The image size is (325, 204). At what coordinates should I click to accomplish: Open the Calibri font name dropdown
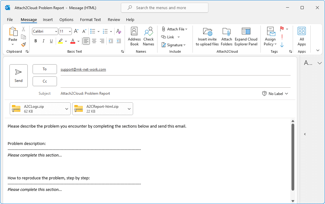tap(56, 31)
